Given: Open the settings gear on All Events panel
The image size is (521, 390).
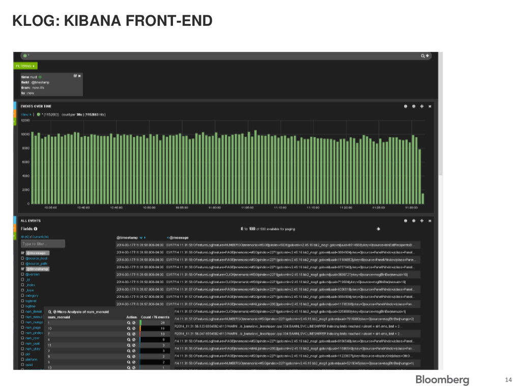Looking at the screenshot, I should [414, 221].
